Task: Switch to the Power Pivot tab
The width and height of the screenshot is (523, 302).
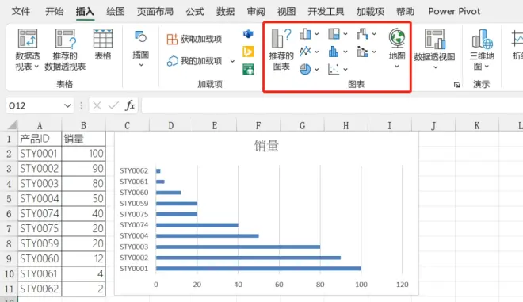Action: coord(454,11)
